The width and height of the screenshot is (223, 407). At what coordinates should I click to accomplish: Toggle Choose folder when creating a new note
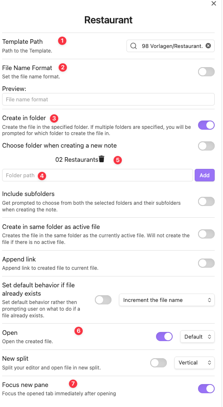pyautogui.click(x=206, y=146)
